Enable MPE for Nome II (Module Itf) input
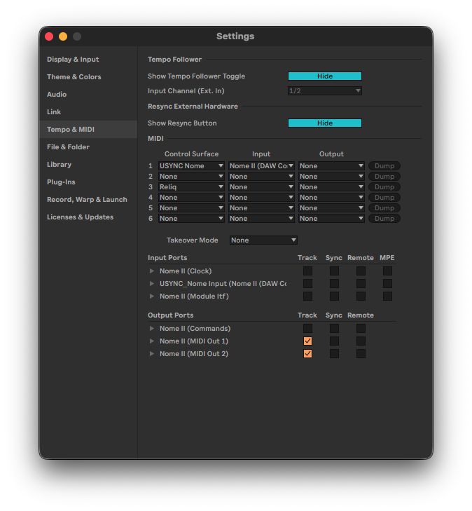Image resolution: width=472 pixels, height=511 pixels. tap(387, 297)
